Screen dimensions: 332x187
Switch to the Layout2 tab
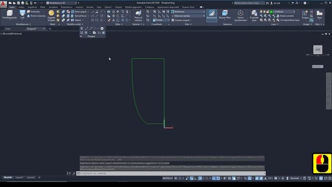(x=31, y=178)
